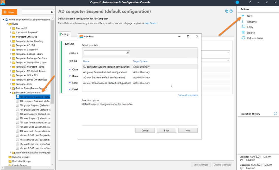279x170 pixels.
Task: Click the sidebar search magnifier icon
Action: 52,12
